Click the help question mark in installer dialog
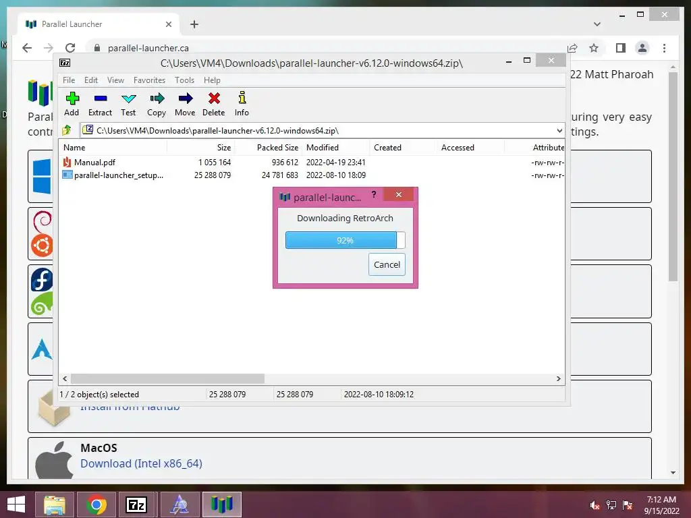The width and height of the screenshot is (691, 518). tap(374, 194)
